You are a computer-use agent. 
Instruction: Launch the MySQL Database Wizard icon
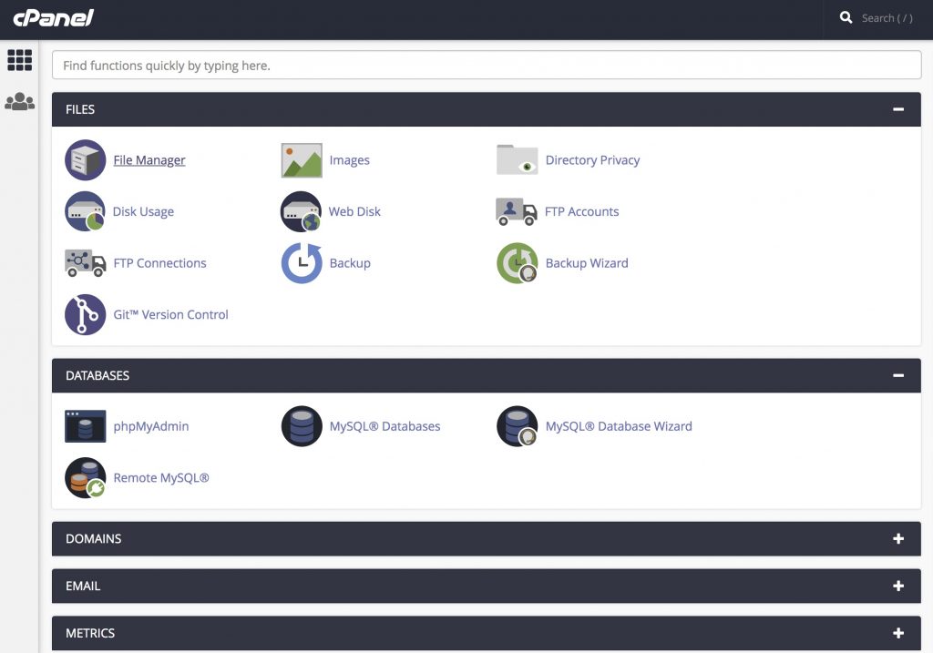(518, 426)
